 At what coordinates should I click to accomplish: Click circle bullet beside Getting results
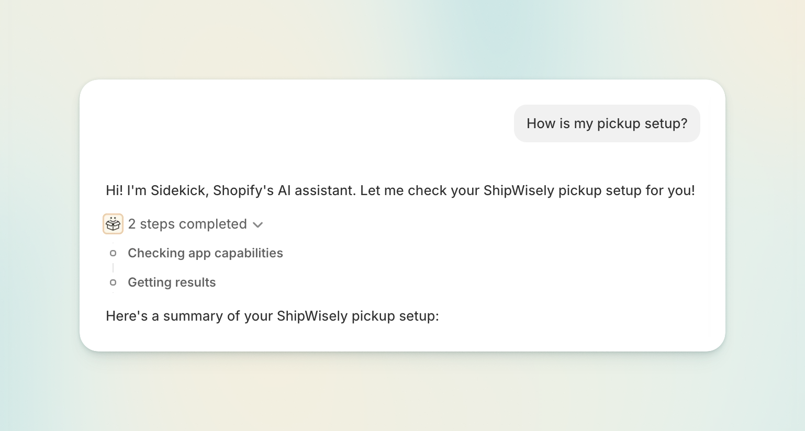tap(113, 282)
